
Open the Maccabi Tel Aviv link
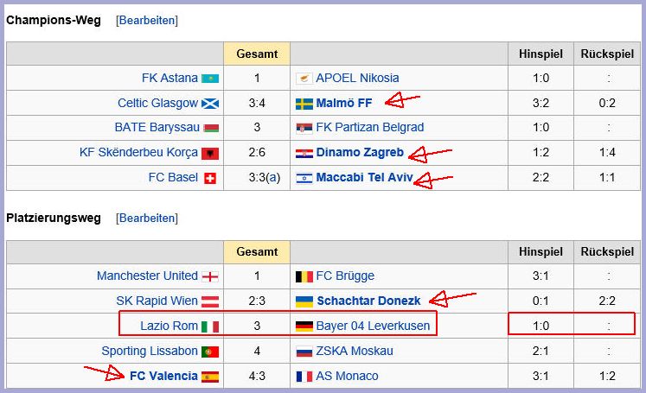click(x=364, y=177)
